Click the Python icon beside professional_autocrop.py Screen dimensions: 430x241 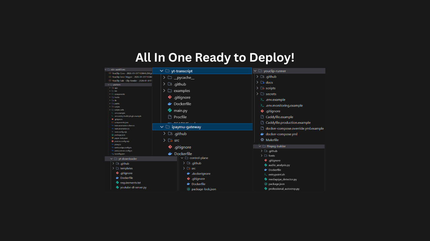coord(266,189)
